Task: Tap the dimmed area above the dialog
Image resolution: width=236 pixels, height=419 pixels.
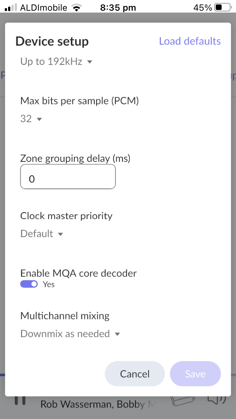Action: (118, 16)
